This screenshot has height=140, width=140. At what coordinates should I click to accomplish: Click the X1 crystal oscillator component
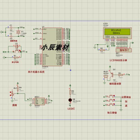click(18, 32)
